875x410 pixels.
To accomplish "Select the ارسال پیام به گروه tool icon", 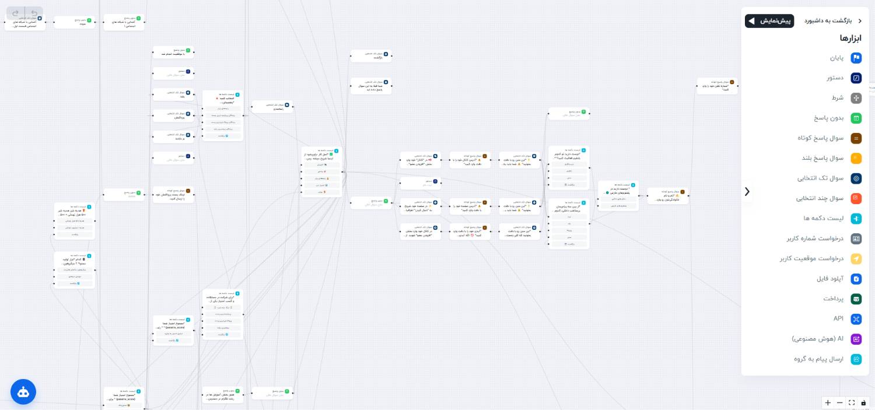I will [856, 359].
